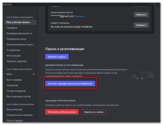Select Авторизованные прил... menu item
The image size is (163, 125).
pos(21,45)
